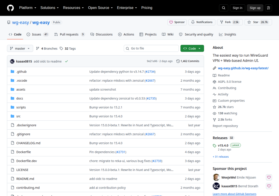279x196 pixels.
Task: Click the src folder icon
Action: pos(12,116)
